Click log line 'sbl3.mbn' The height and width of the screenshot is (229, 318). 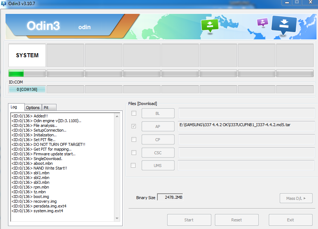pos(31,182)
